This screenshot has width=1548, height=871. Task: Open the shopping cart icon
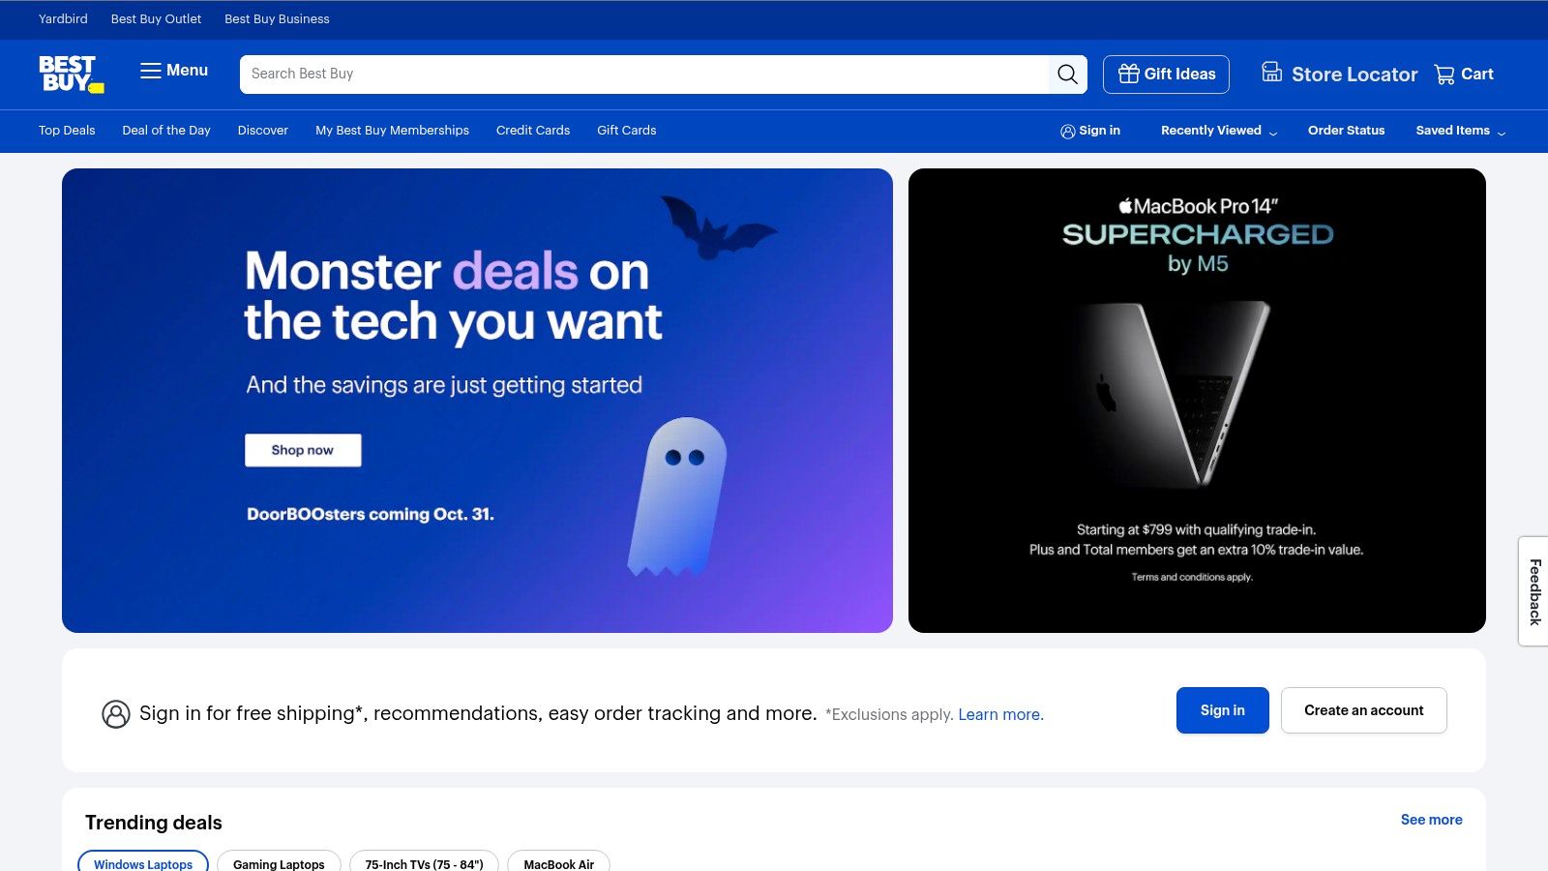point(1444,75)
